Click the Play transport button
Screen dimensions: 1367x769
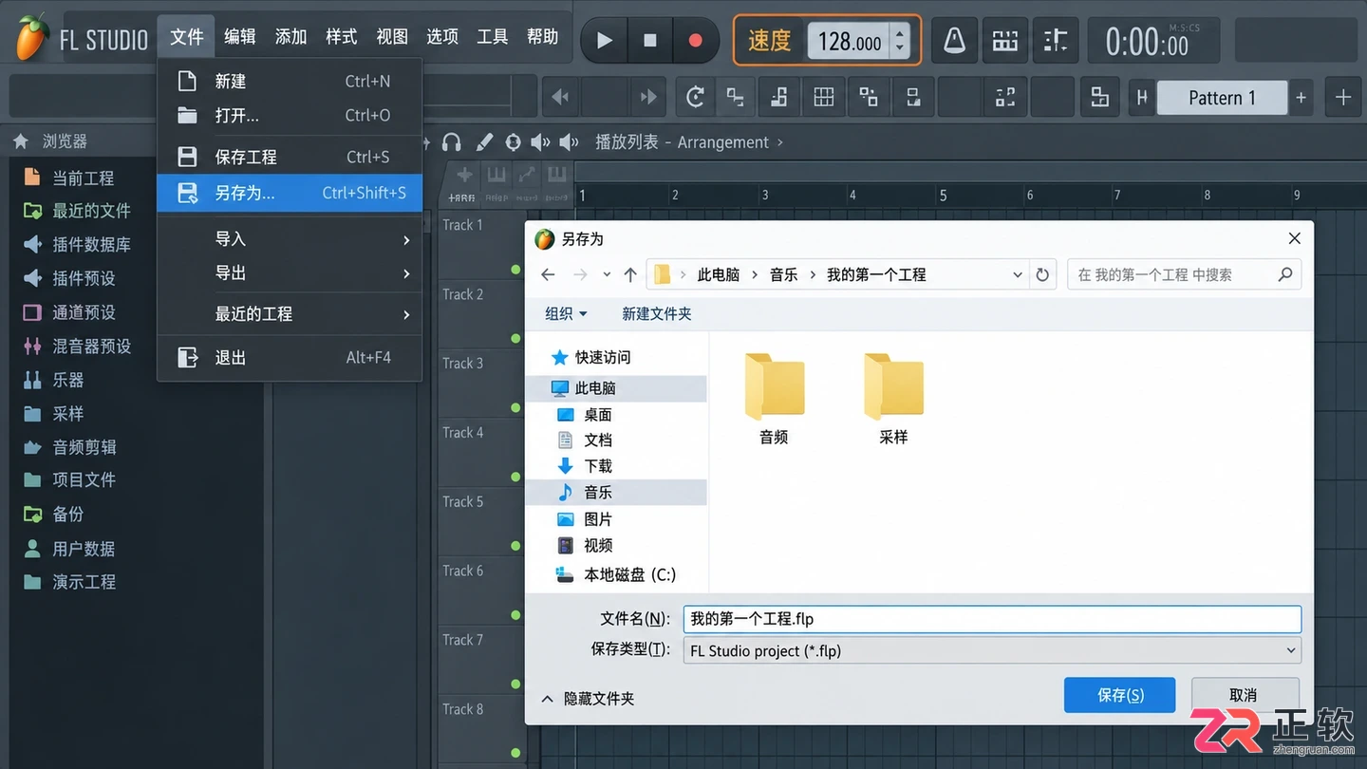[x=604, y=40]
